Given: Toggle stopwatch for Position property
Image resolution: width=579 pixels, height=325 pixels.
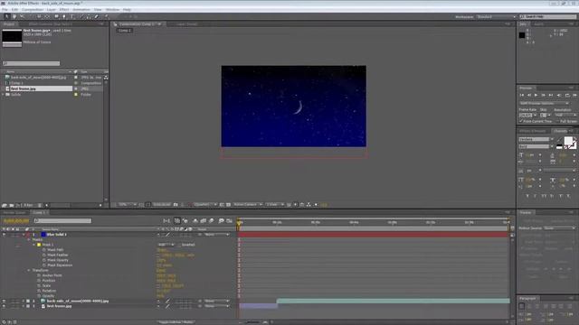Looking at the screenshot, I should click(x=39, y=281).
